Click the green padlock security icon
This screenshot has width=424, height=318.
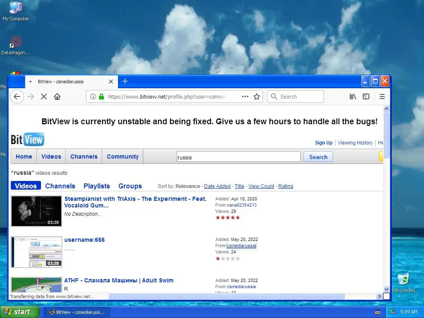tap(101, 96)
